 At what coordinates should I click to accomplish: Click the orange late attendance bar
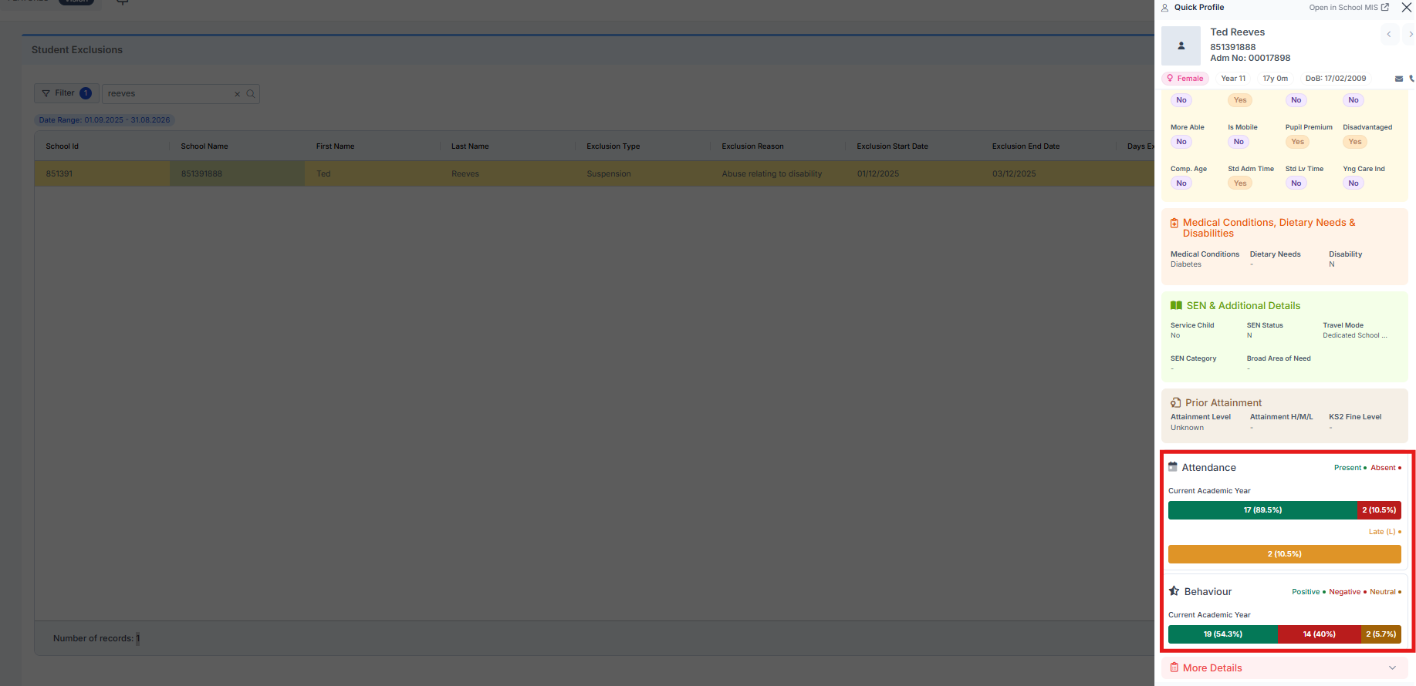[x=1284, y=554]
